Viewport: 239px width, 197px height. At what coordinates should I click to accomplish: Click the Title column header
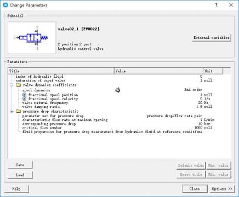click(61, 71)
